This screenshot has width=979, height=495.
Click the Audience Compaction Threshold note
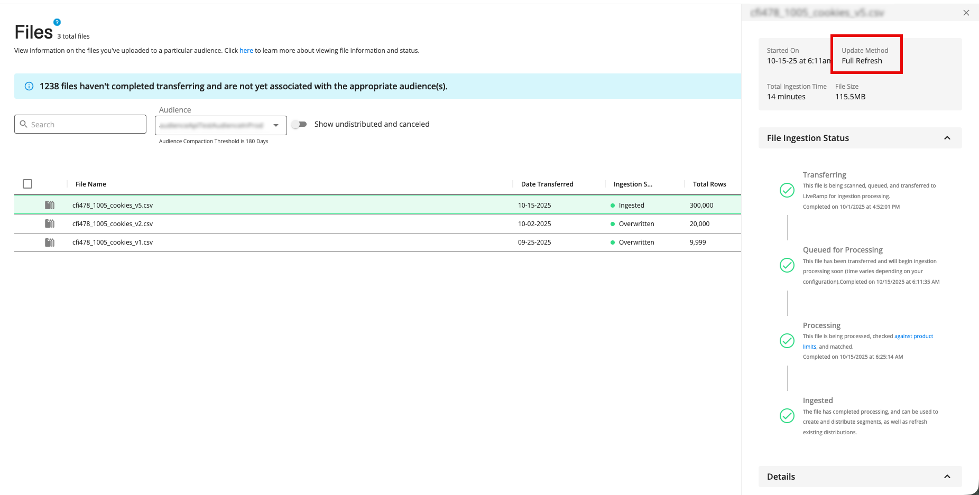[214, 141]
